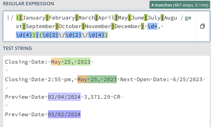The height and width of the screenshot is (127, 211).
Task: Click 'January' in the regex pattern
Action: coord(34,18)
